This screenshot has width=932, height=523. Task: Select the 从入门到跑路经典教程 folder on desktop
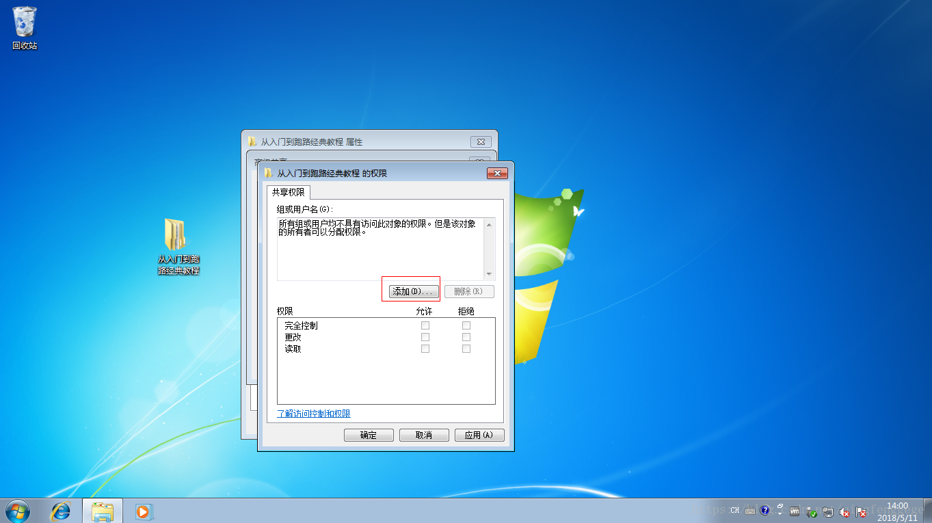(178, 247)
